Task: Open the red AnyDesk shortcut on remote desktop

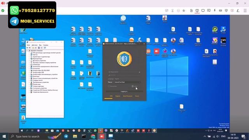Action: click(x=156, y=51)
